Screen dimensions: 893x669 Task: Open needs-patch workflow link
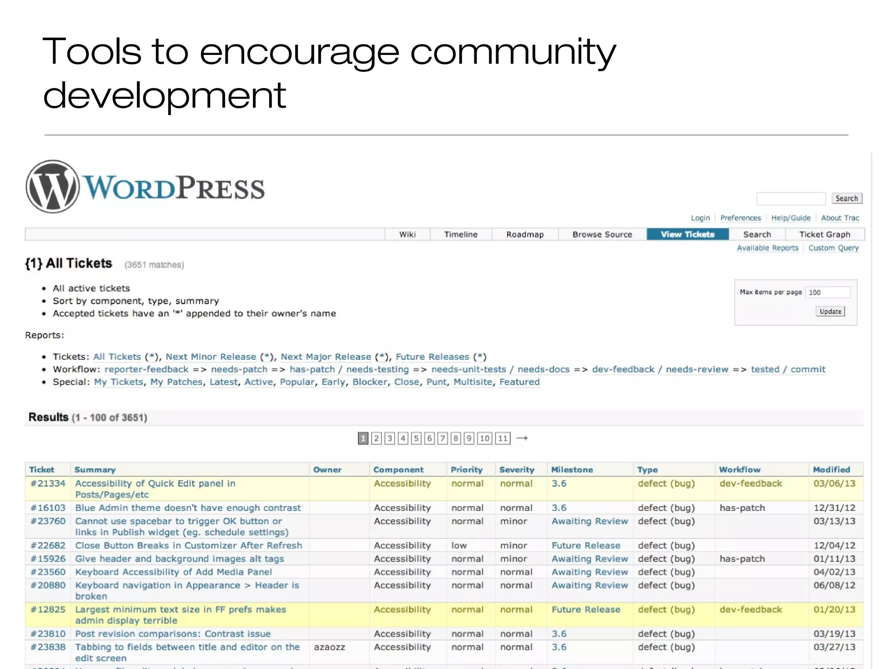pyautogui.click(x=239, y=369)
